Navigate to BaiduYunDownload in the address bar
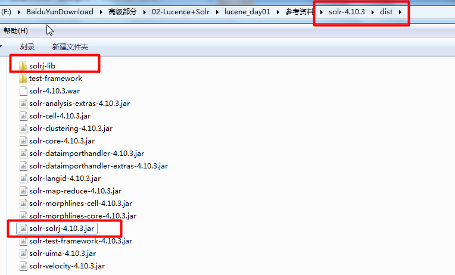Image resolution: width=455 pixels, height=275 pixels. (x=60, y=12)
